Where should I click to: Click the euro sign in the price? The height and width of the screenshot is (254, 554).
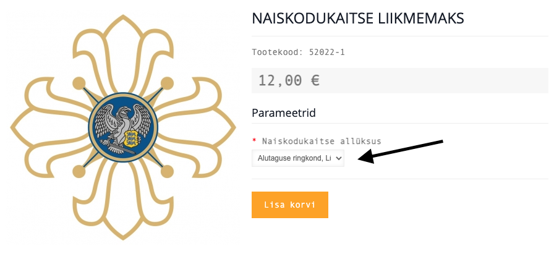click(x=315, y=80)
